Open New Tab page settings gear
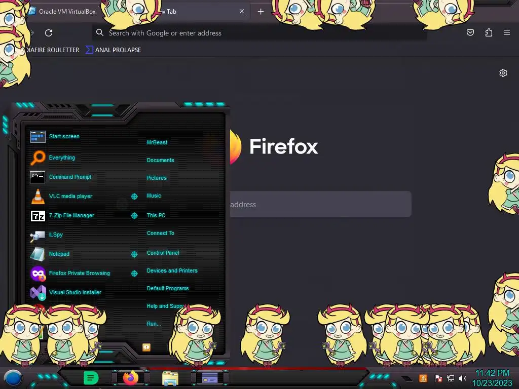 (503, 73)
